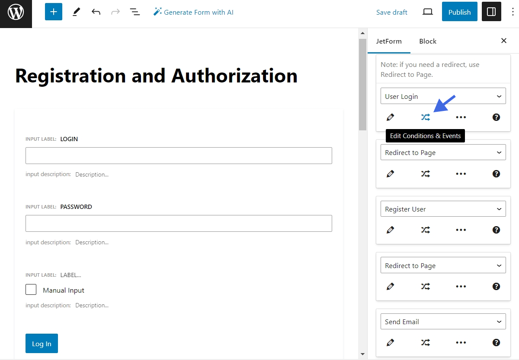Click inside the LOGIN input field

point(179,155)
